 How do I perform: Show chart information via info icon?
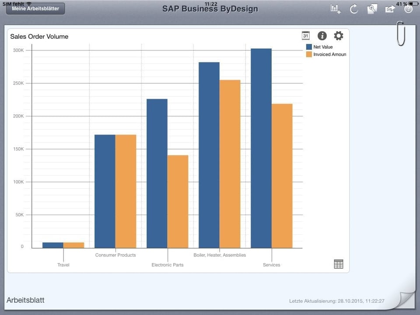tap(322, 35)
